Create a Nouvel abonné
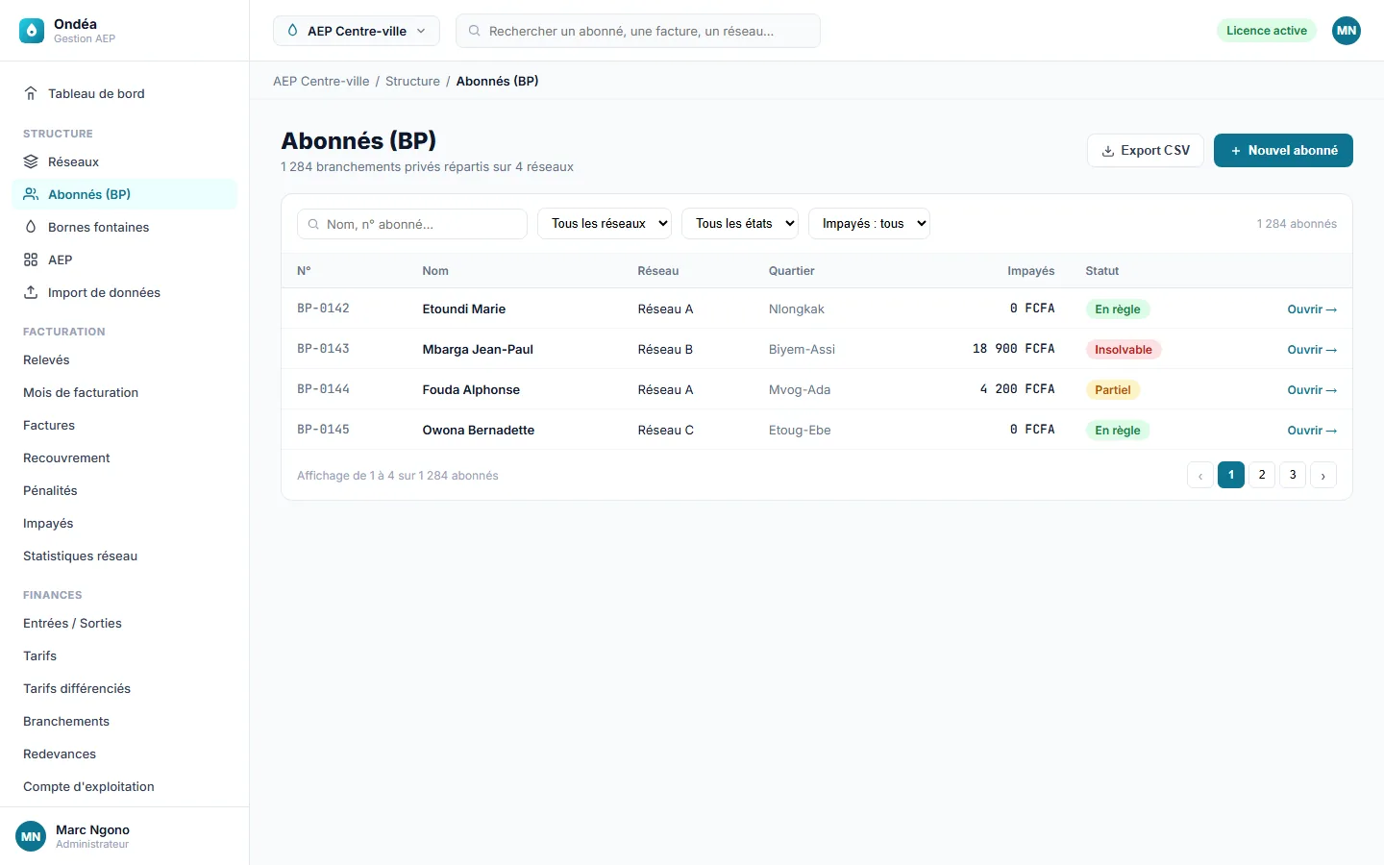This screenshot has height=865, width=1384. 1283,151
